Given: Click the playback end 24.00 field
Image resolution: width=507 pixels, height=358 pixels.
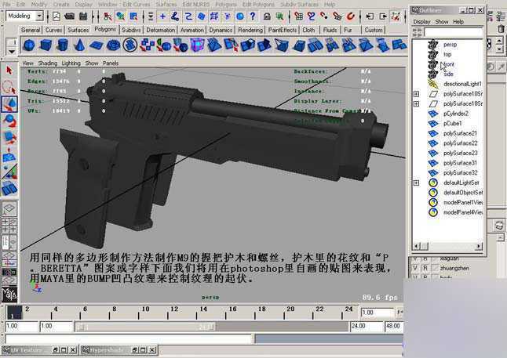Looking at the screenshot, I should [x=366, y=327].
